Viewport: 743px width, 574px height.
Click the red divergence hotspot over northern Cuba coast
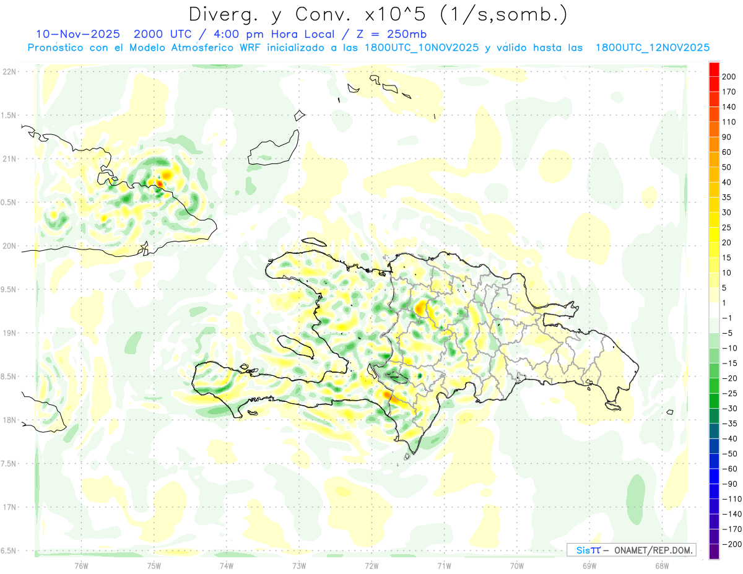[160, 183]
